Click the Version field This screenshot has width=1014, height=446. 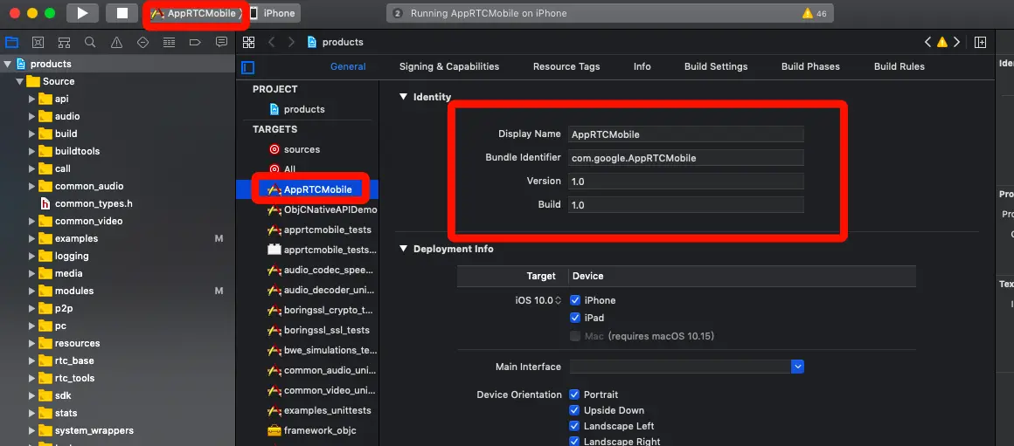[x=686, y=182]
